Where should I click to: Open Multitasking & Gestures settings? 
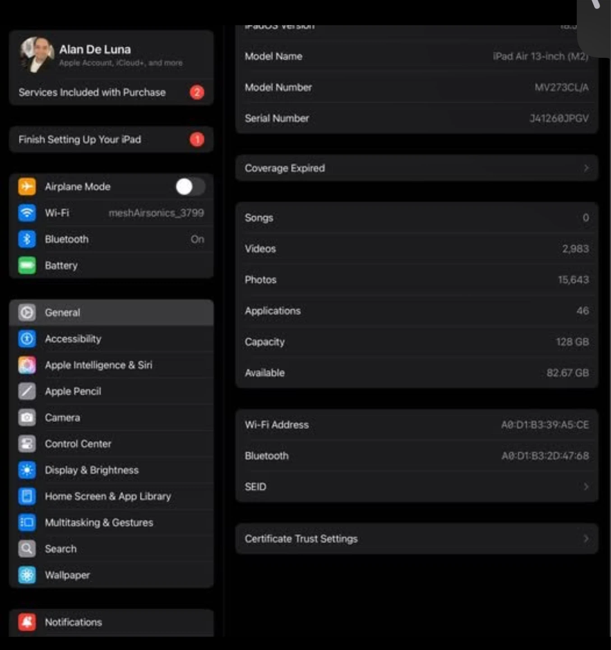pos(111,522)
